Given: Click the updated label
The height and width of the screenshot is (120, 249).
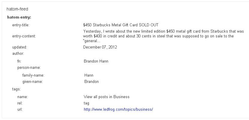Looking at the screenshot, I should coord(20,47).
